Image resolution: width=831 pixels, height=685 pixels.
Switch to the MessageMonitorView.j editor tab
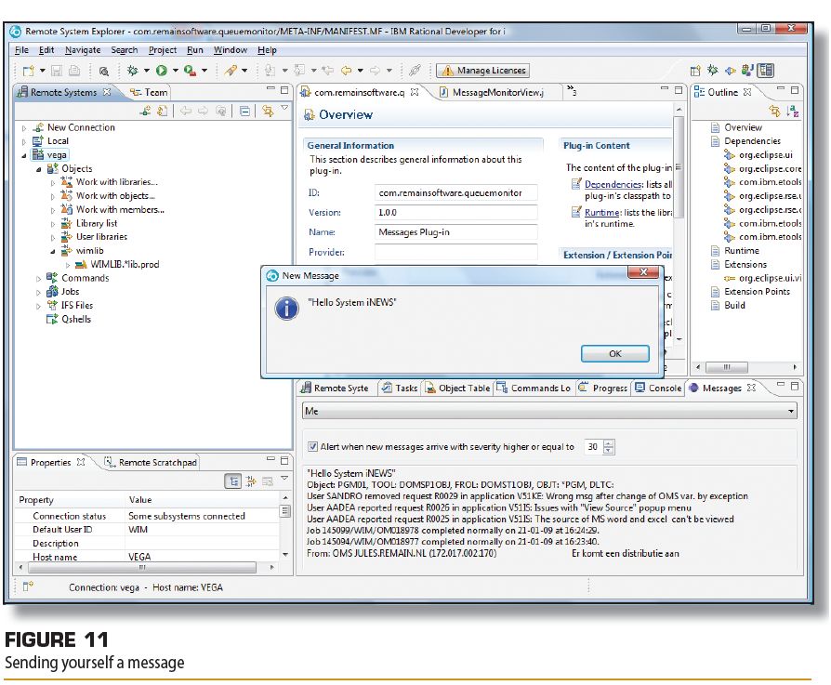[x=492, y=92]
